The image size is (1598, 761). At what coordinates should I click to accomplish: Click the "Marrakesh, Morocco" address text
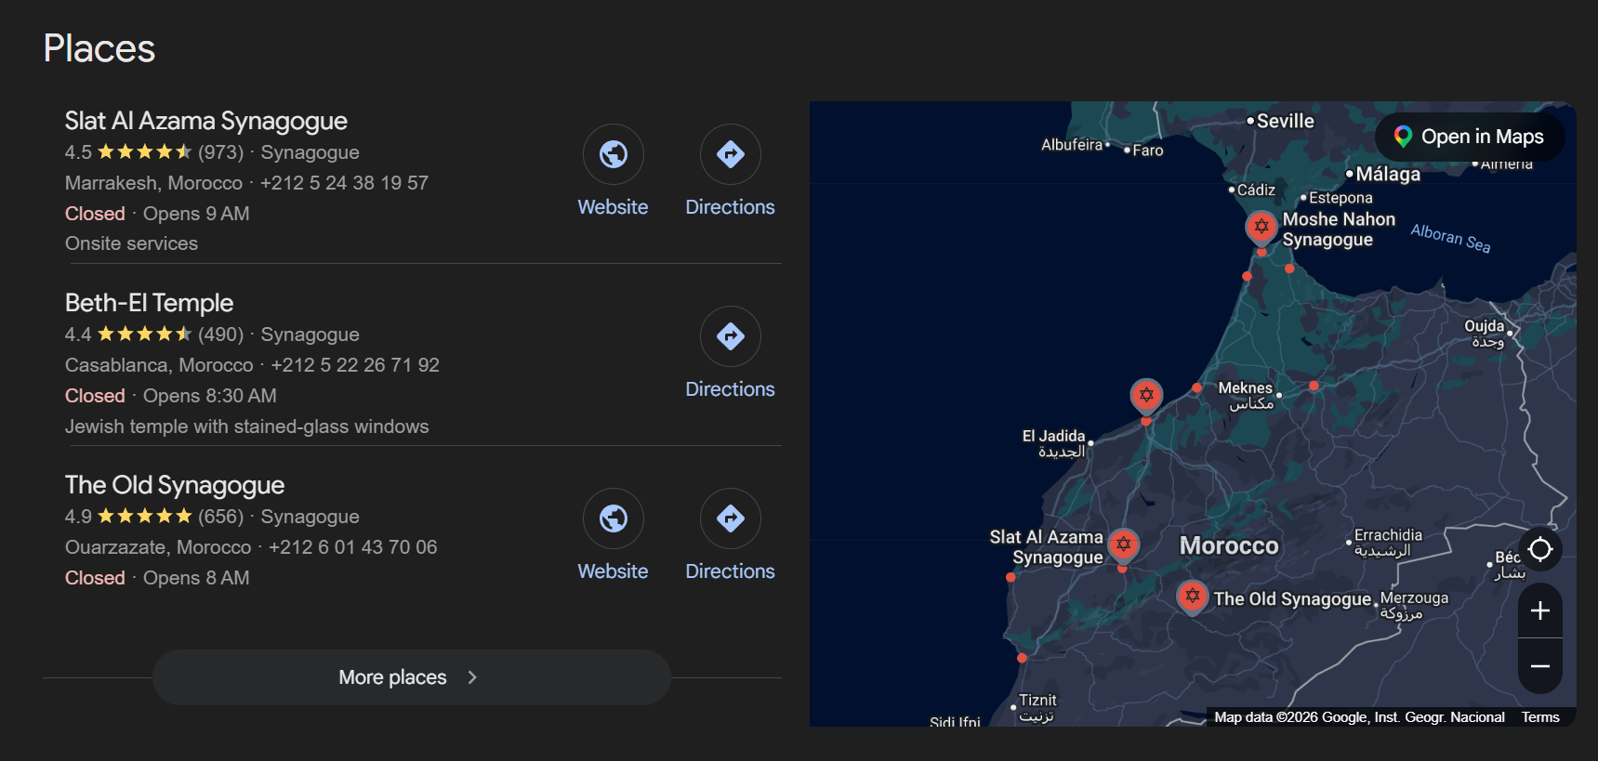(153, 183)
